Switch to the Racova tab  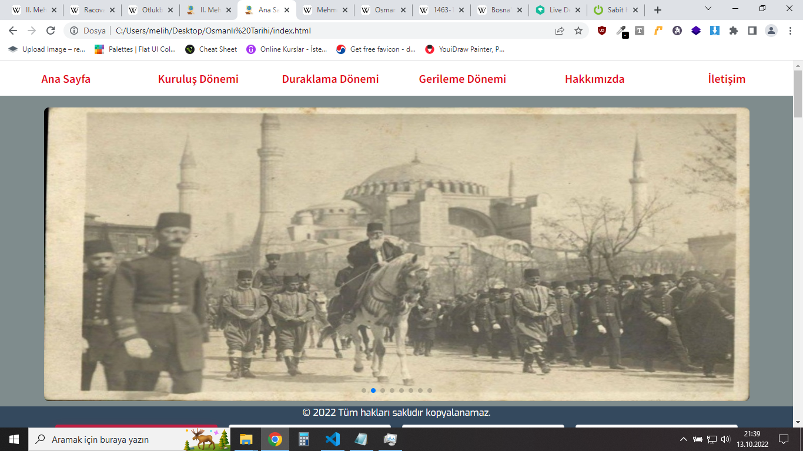[x=92, y=10]
